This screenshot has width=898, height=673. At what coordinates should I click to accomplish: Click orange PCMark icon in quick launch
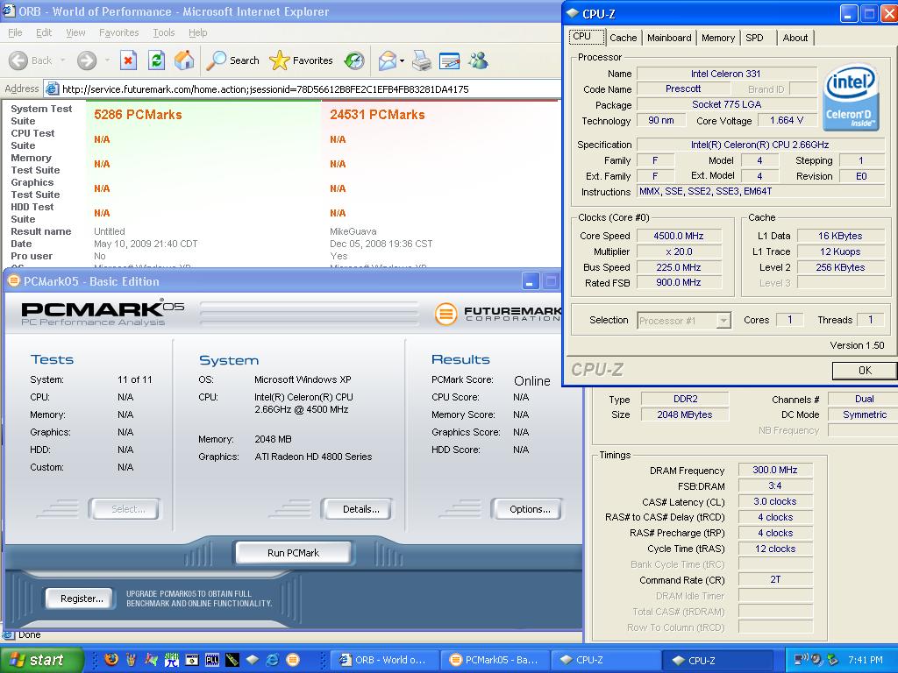pos(293,659)
